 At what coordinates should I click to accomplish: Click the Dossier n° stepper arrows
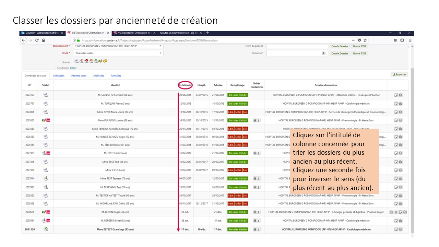click(x=324, y=53)
